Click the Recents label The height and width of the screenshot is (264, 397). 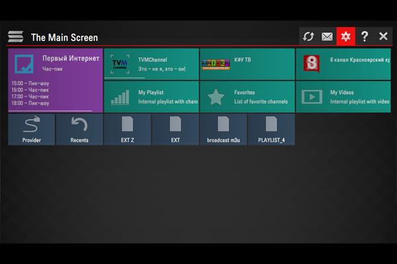(79, 140)
